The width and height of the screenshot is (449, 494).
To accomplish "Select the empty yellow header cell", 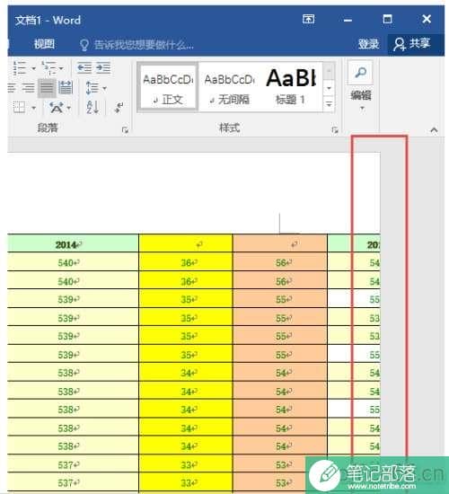I will coord(186,243).
